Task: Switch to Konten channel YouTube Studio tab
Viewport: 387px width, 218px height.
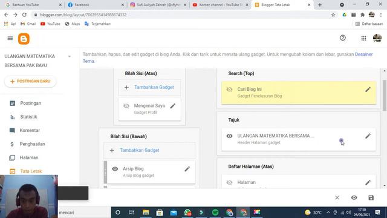Action: click(220, 5)
